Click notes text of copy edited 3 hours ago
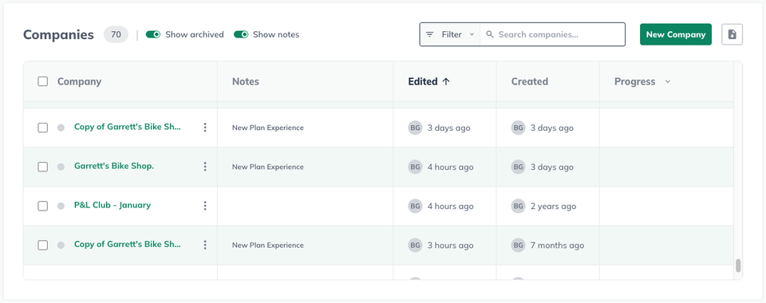This screenshot has height=303, width=766. tap(268, 245)
